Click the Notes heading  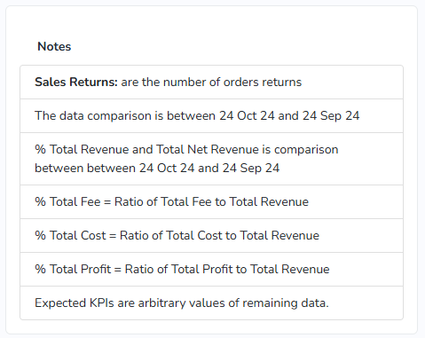pos(54,46)
